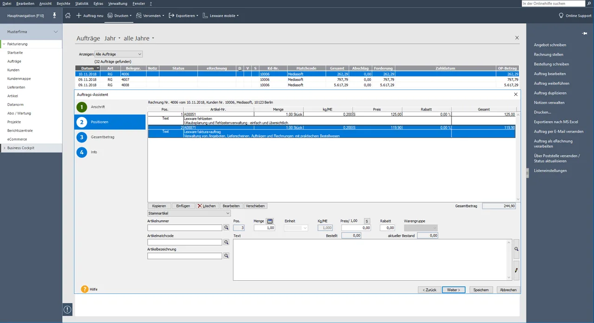594x323 pixels.
Task: Click the Menge input field
Action: (264, 228)
